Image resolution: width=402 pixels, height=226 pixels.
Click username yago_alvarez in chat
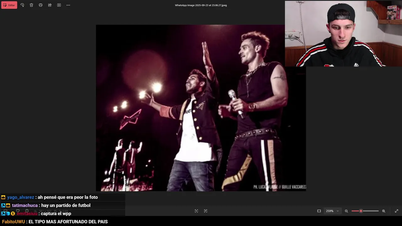coord(20,197)
